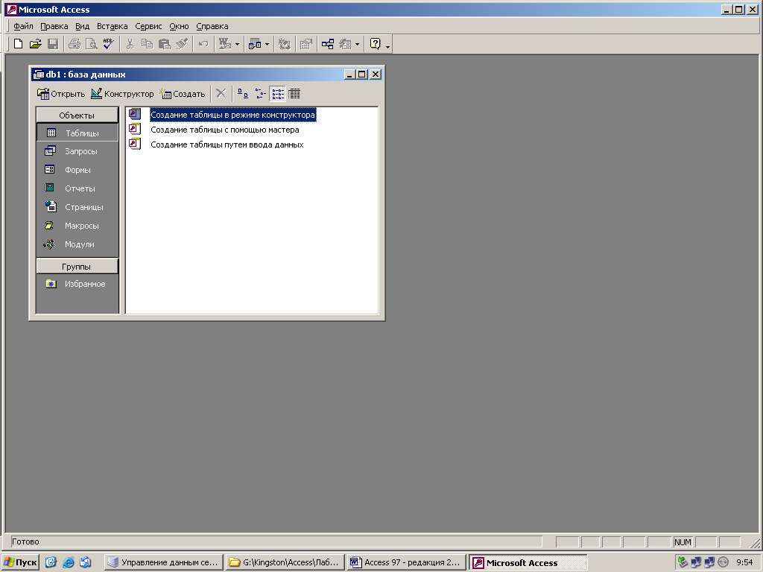Click the Code editor toolbar icon
Viewport: 763px width, 572px height.
(x=284, y=44)
